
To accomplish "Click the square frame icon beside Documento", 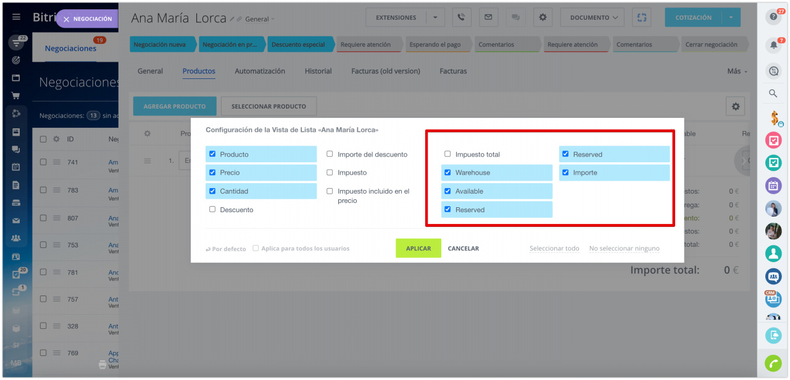I will pos(642,17).
